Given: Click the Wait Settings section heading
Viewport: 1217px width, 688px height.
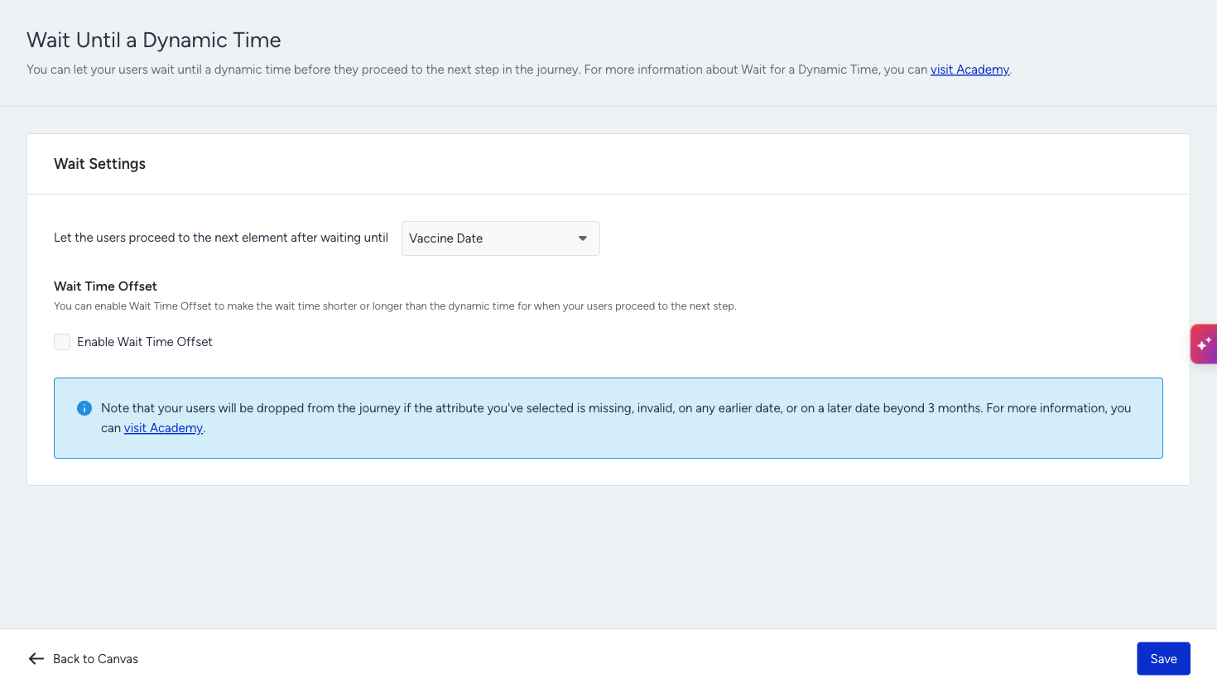Looking at the screenshot, I should pyautogui.click(x=99, y=164).
